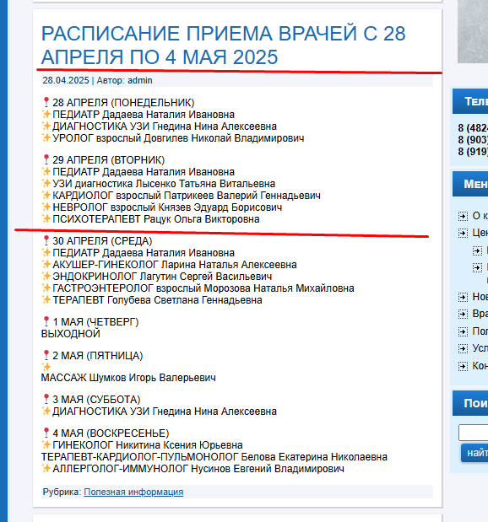Click the sparkle icon before АЛЛЕРГОЛОГ-ИММУНОЛОГ
Viewport: 488px width, 522px height.
coord(46,468)
